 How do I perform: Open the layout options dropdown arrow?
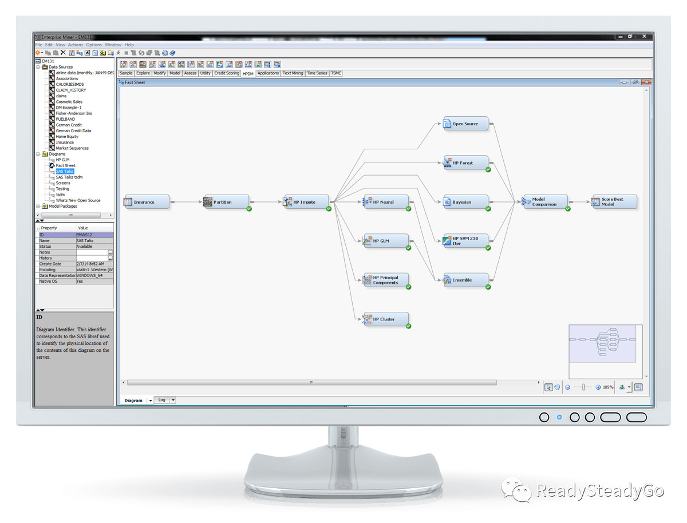629,387
